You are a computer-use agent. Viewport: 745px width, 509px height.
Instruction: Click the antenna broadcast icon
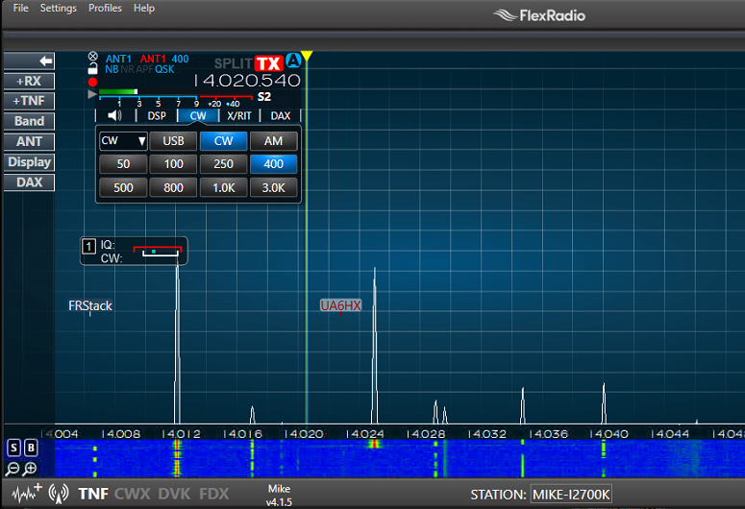pyautogui.click(x=59, y=494)
